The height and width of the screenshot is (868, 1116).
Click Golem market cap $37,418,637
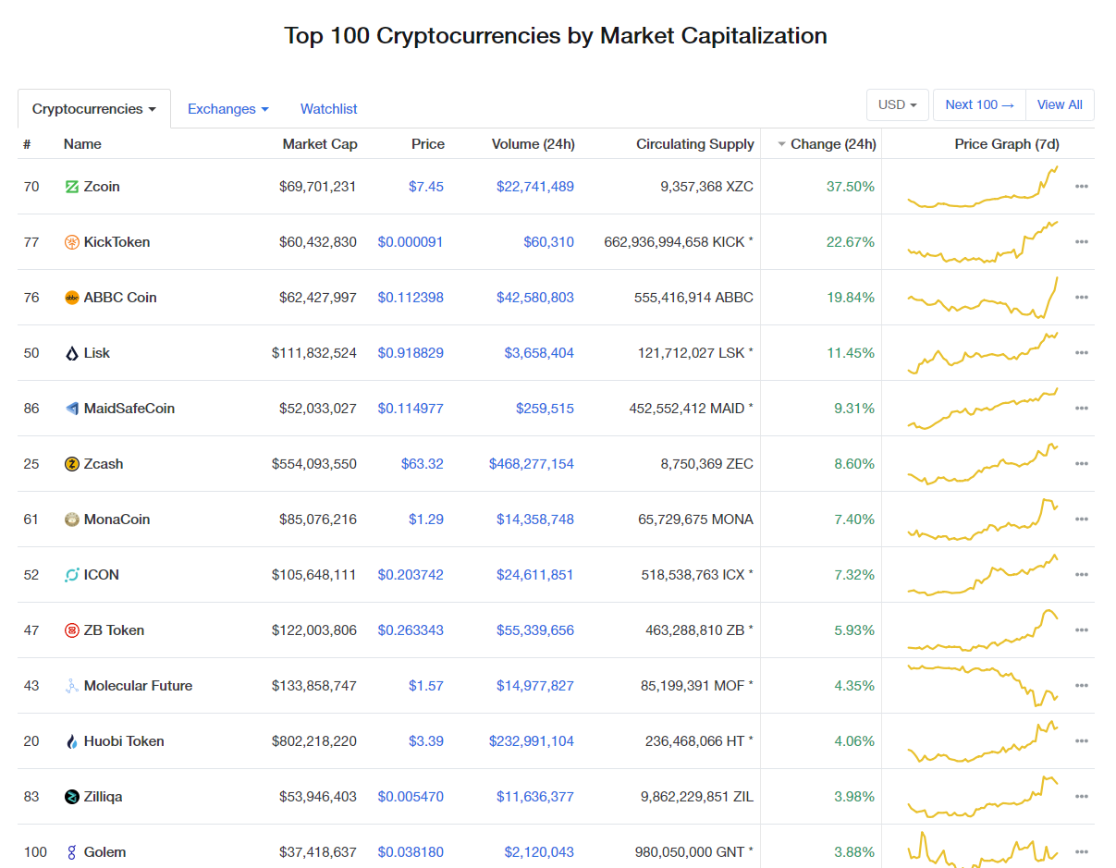(318, 852)
